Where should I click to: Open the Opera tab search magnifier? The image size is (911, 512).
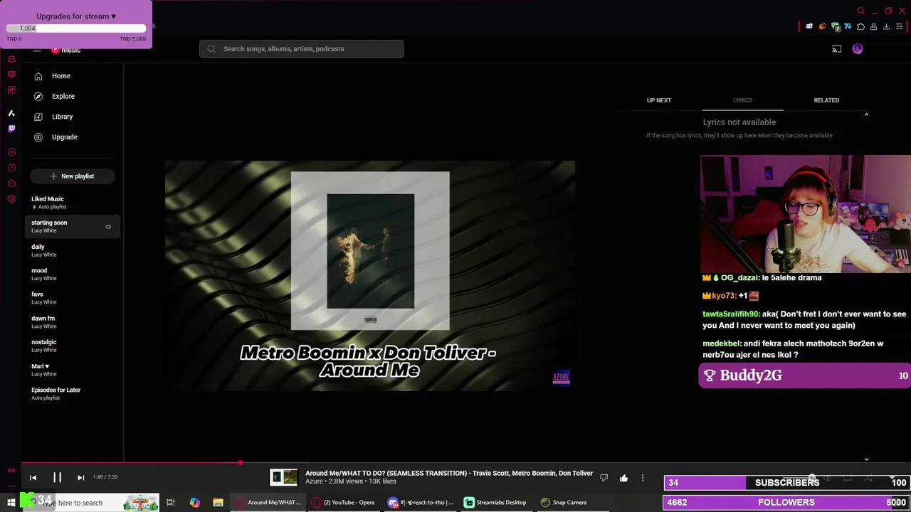[x=860, y=11]
